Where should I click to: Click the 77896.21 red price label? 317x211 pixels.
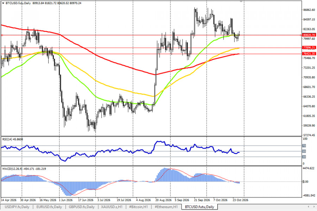pyautogui.click(x=309, y=48)
